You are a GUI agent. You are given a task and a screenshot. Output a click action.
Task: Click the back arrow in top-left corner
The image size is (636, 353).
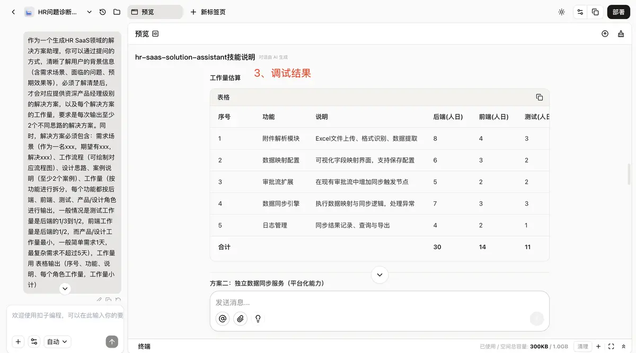point(13,12)
